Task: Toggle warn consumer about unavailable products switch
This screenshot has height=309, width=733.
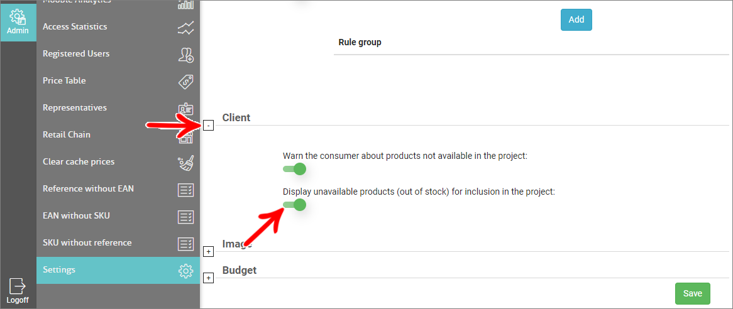Action: click(294, 169)
